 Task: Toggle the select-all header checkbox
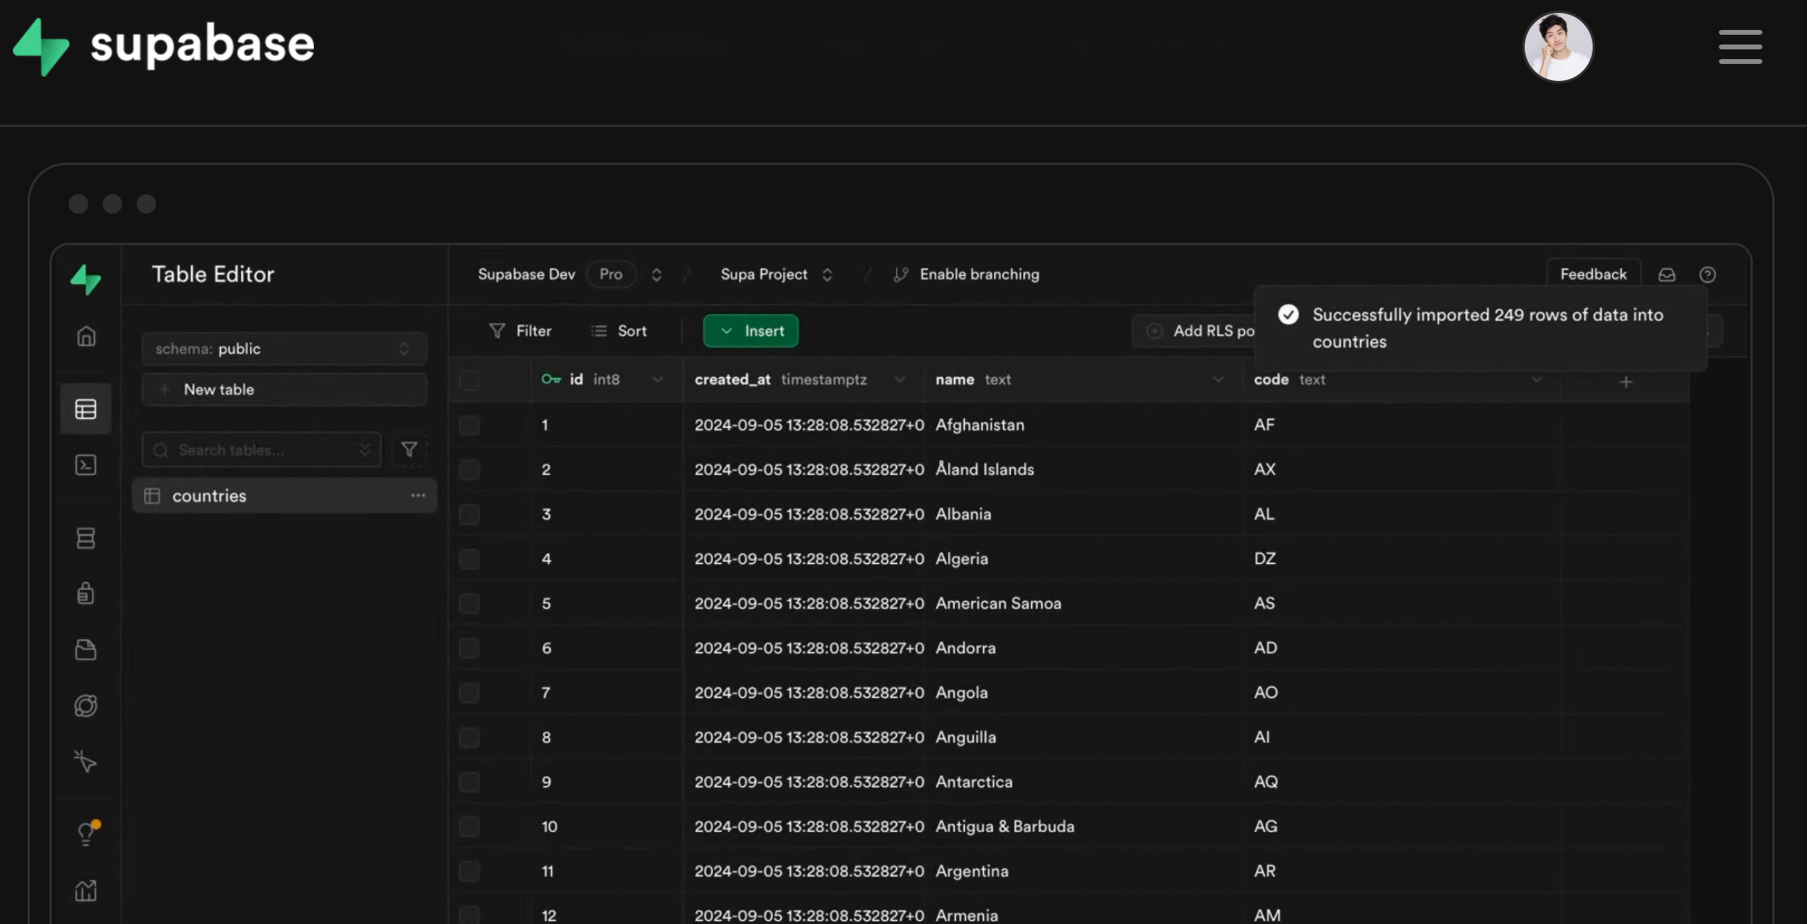tap(469, 379)
